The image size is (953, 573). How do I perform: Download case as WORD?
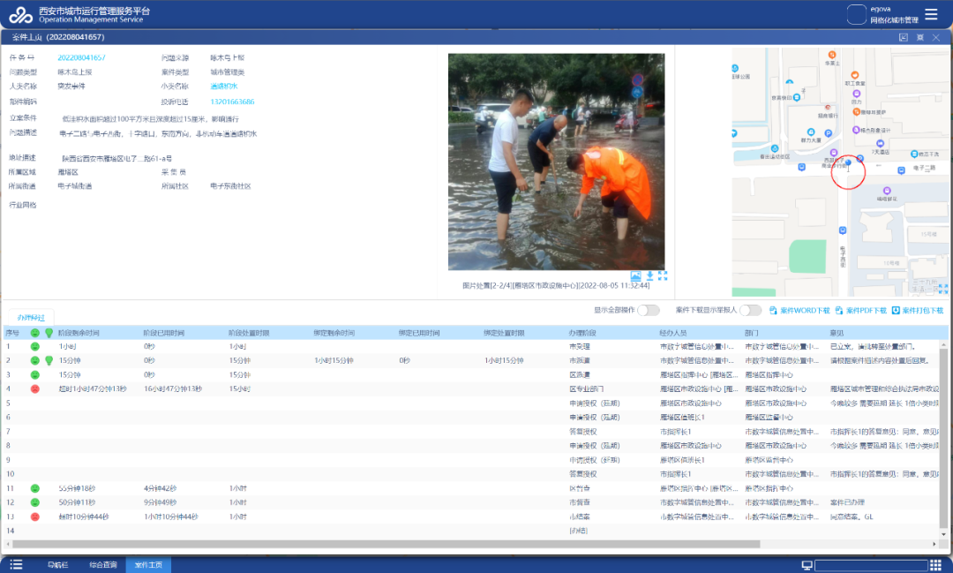(x=799, y=310)
